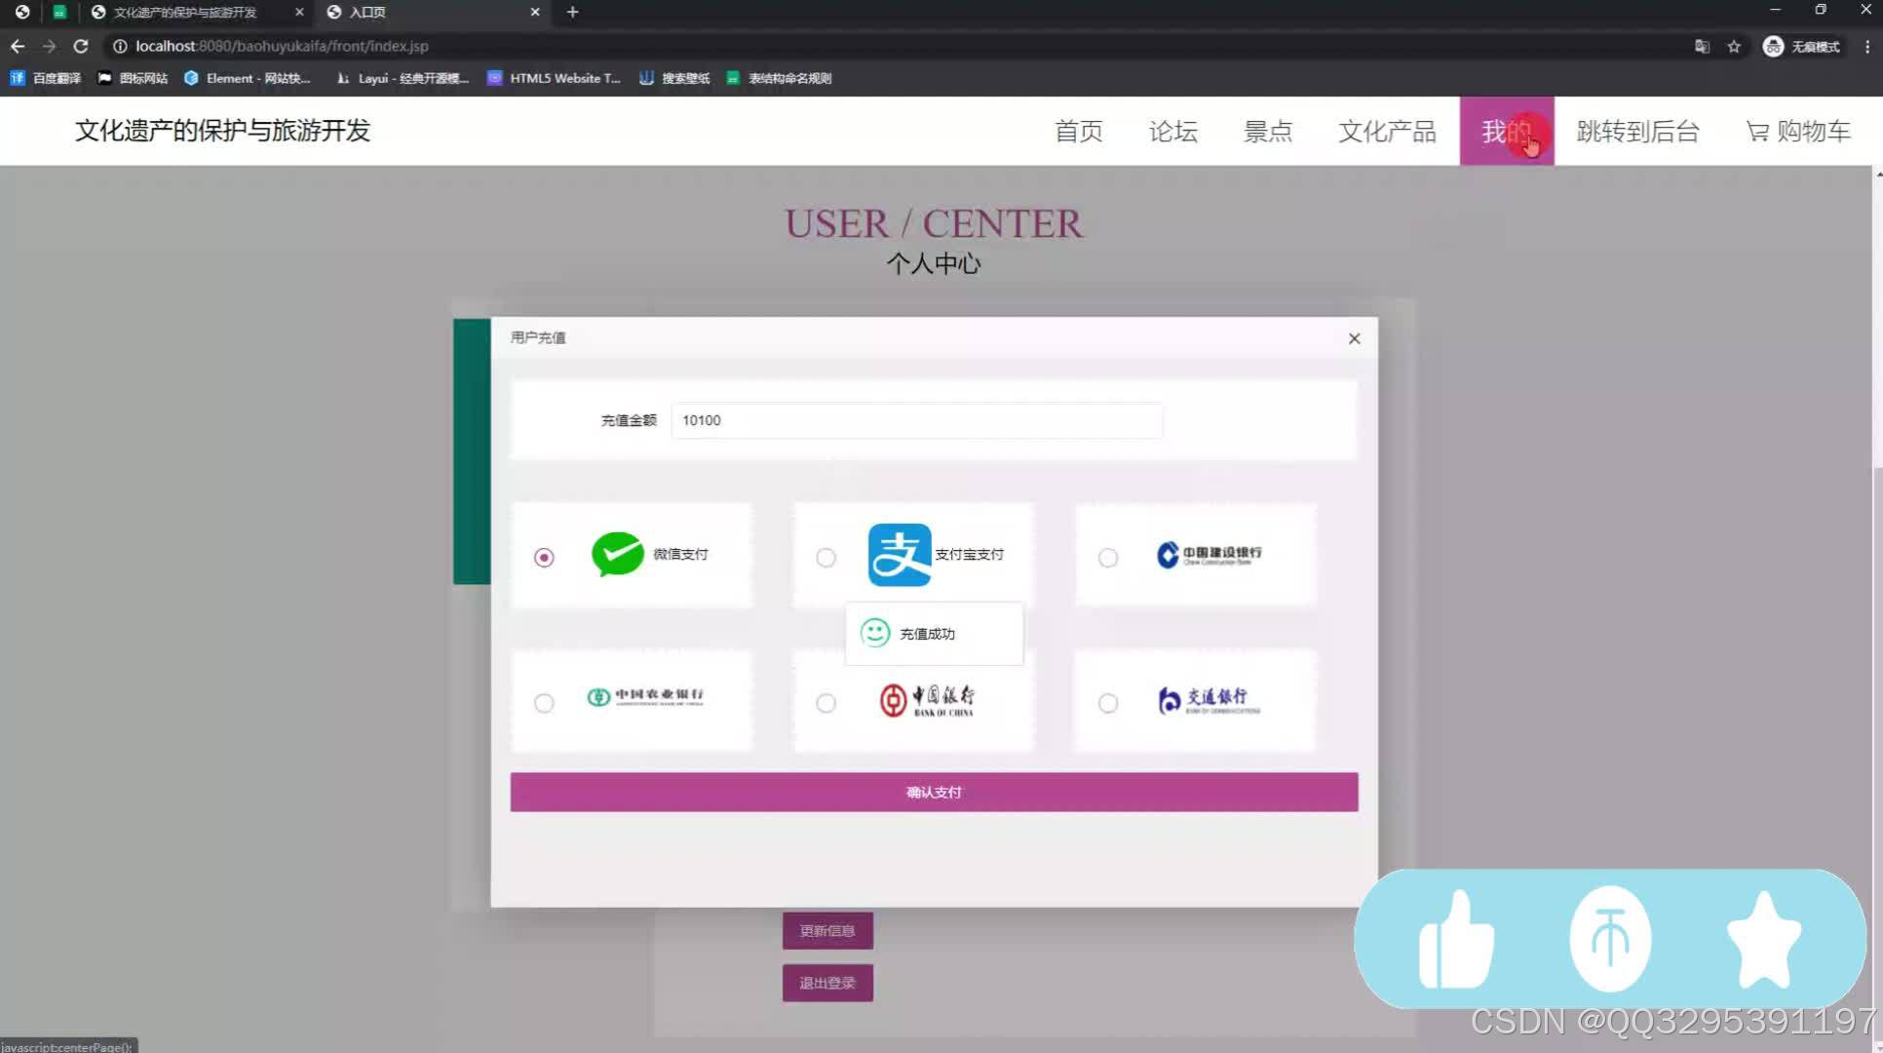
Task: Click the WeChat Pay green logo
Action: [x=617, y=554]
